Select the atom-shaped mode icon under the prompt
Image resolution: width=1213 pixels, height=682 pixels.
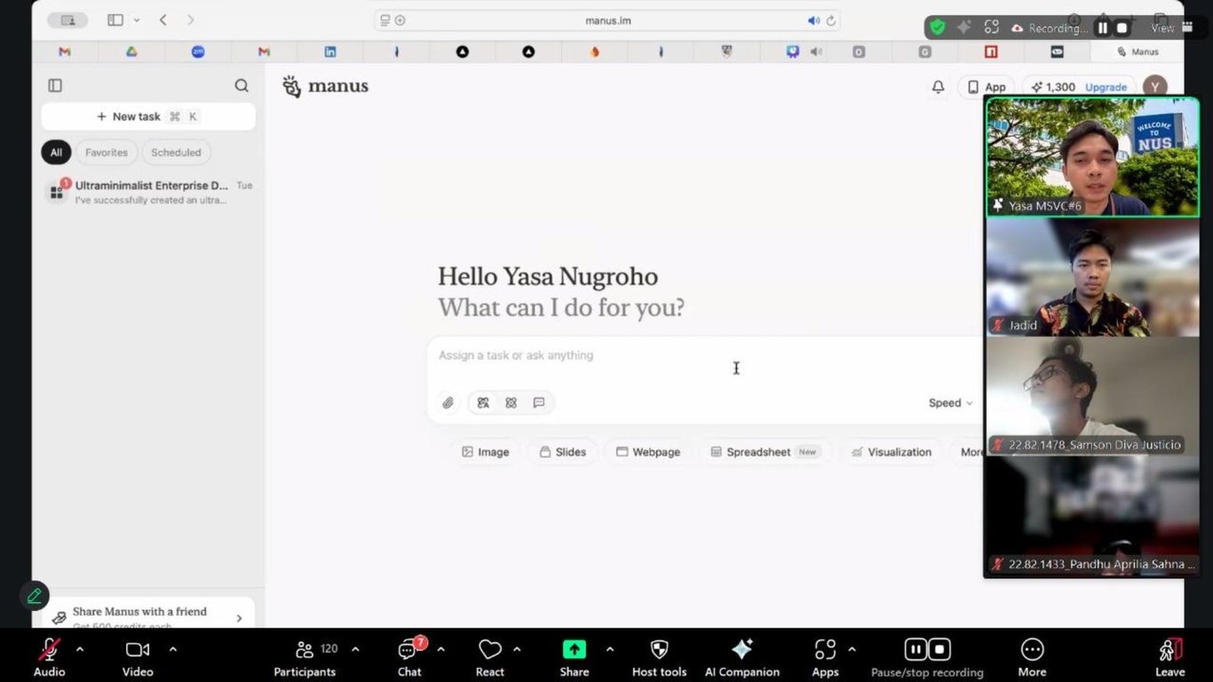click(511, 403)
